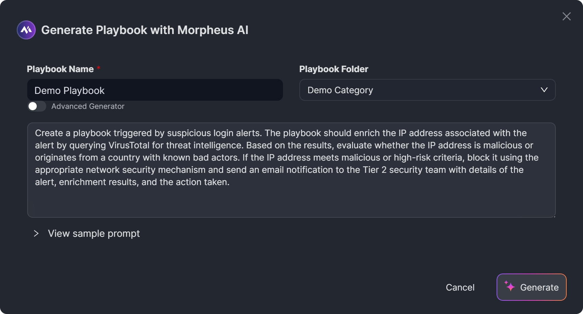This screenshot has width=583, height=314.
Task: Click the Advanced Generator label text
Action: [88, 106]
